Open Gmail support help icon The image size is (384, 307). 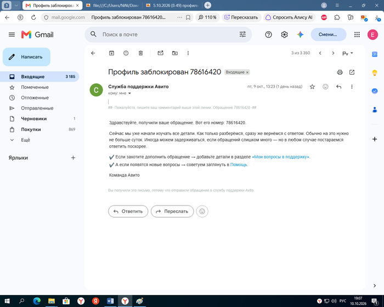268,35
